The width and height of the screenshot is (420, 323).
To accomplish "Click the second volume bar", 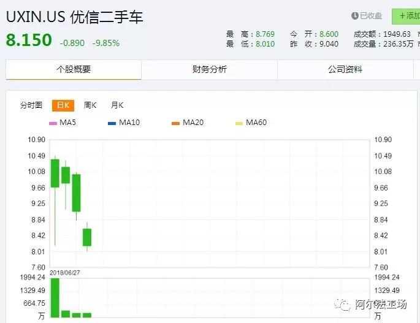I will (x=66, y=314).
